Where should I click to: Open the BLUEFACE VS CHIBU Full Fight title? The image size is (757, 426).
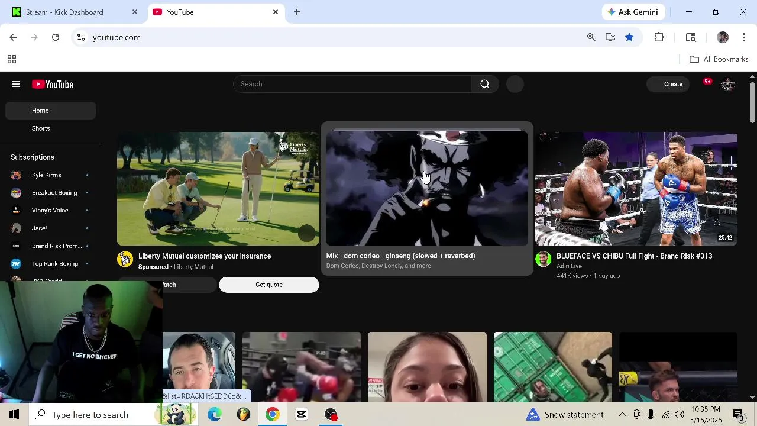pyautogui.click(x=634, y=256)
